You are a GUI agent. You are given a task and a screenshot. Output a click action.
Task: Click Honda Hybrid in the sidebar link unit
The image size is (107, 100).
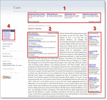click(x=7, y=35)
